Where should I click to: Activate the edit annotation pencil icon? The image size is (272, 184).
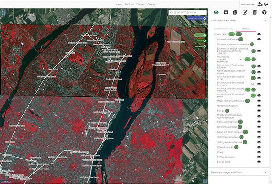(245, 12)
